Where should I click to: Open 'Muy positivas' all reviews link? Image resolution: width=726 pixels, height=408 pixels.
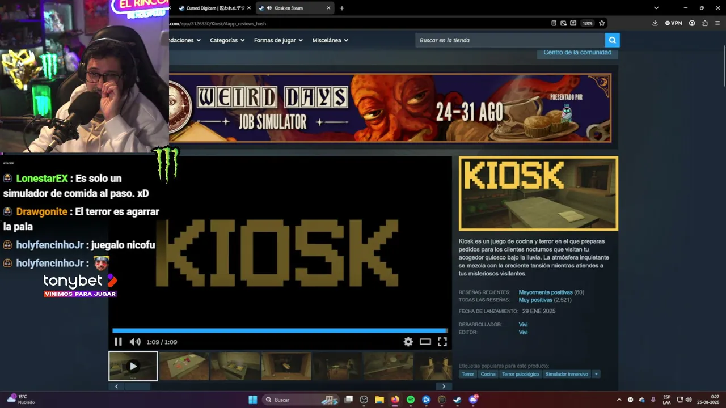coord(535,300)
